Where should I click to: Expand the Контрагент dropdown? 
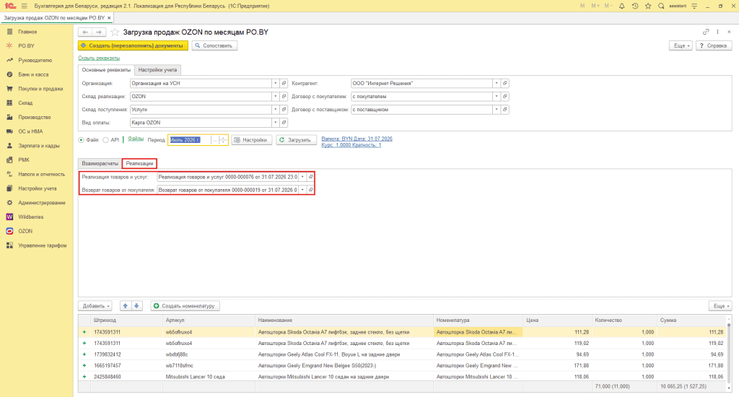497,84
